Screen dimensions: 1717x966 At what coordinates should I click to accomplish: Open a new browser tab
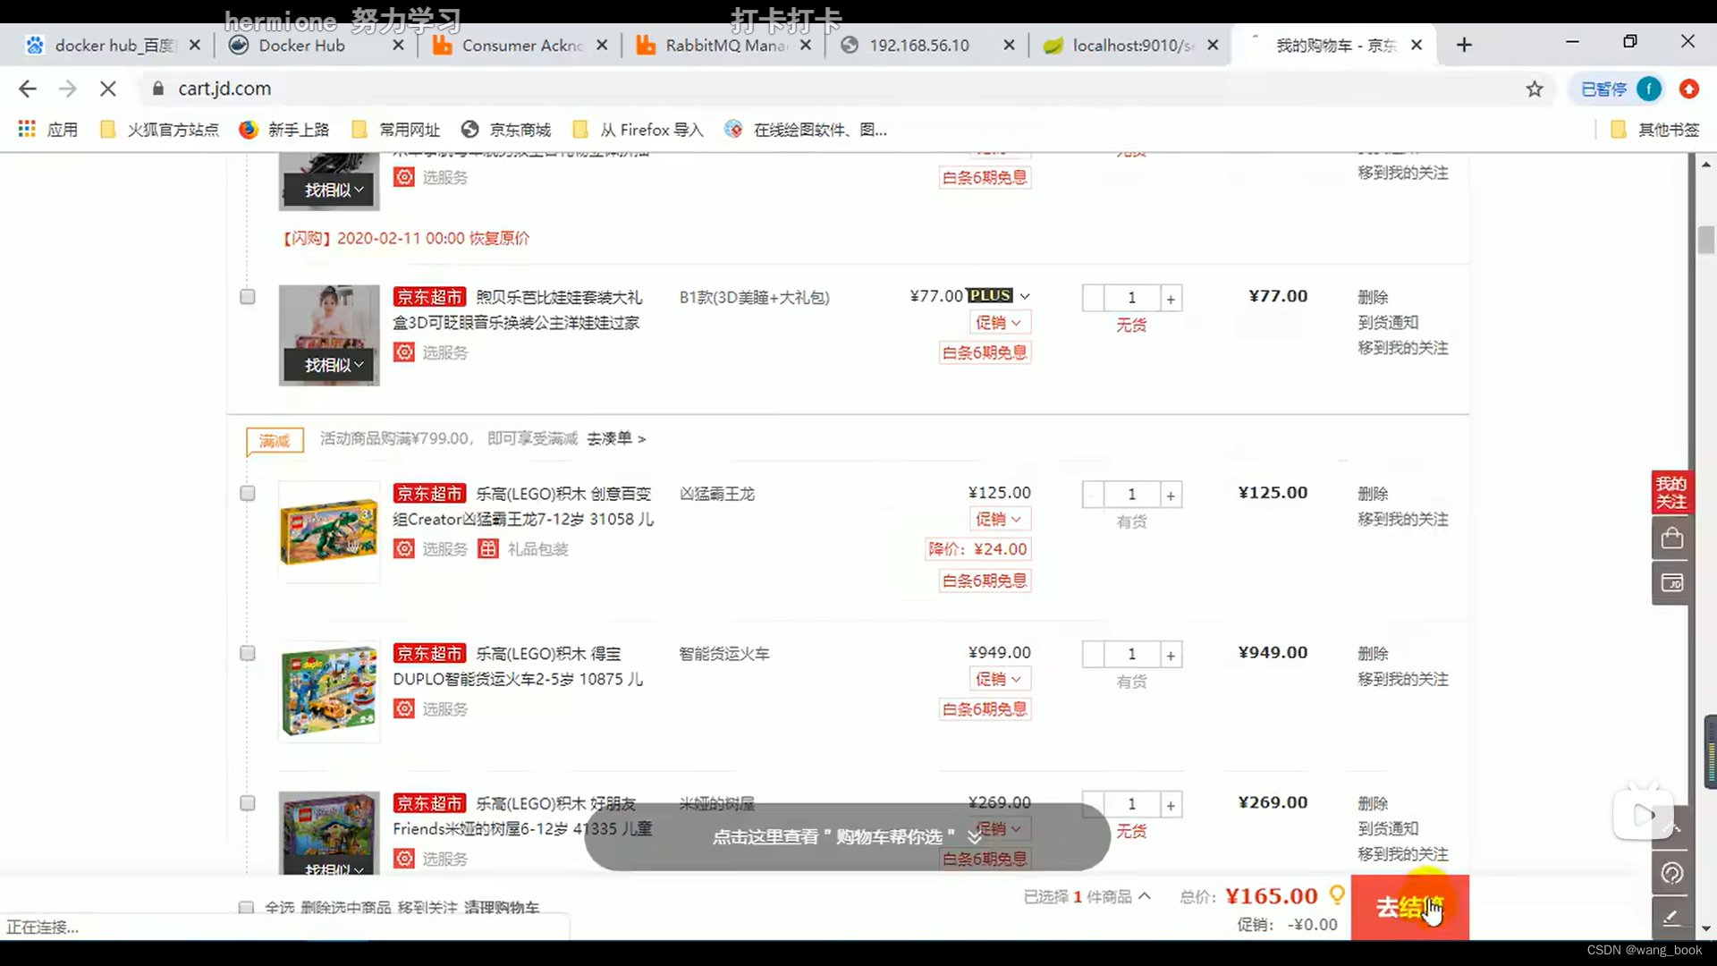coord(1464,45)
